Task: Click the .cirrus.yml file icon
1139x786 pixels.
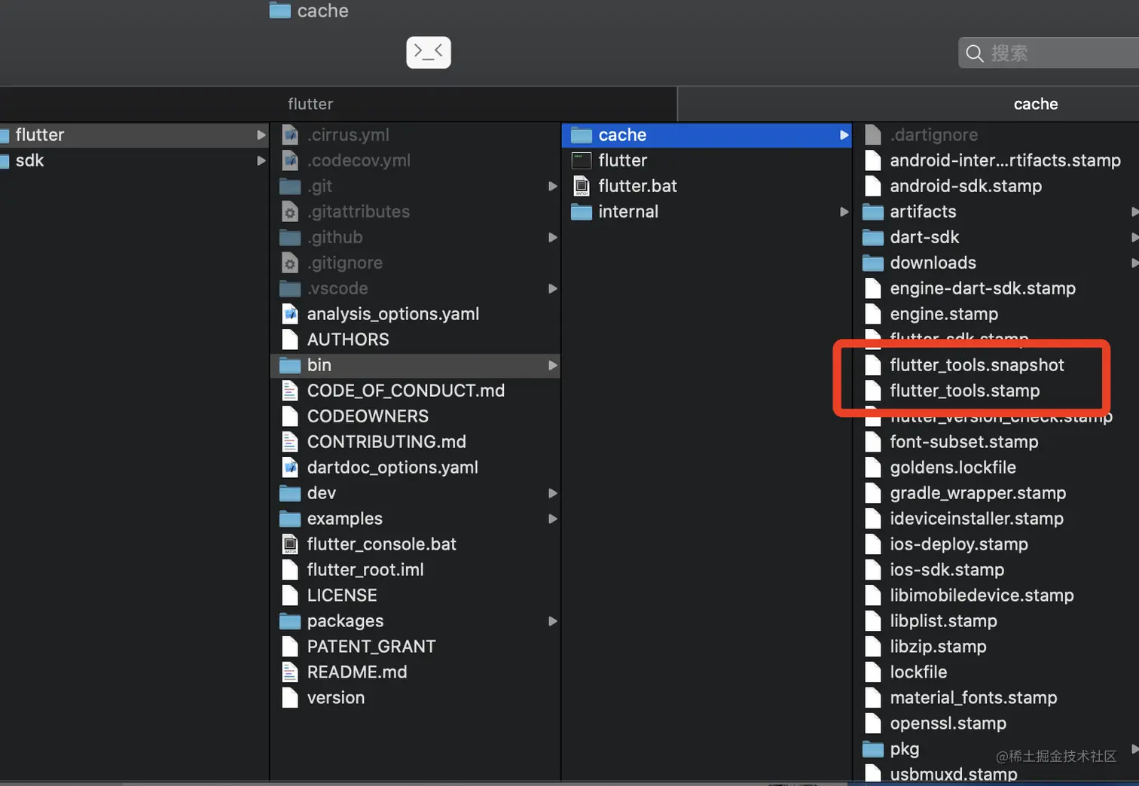Action: tap(290, 135)
